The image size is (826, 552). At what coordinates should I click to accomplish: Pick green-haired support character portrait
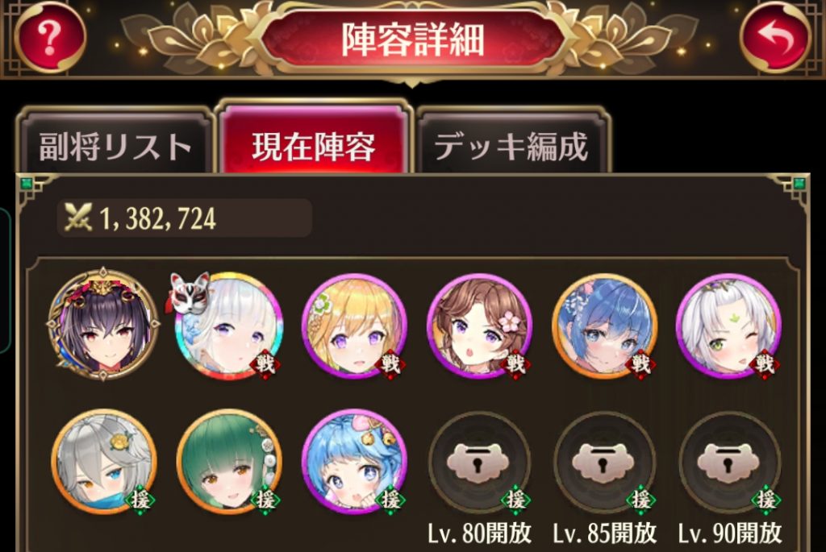click(x=228, y=462)
